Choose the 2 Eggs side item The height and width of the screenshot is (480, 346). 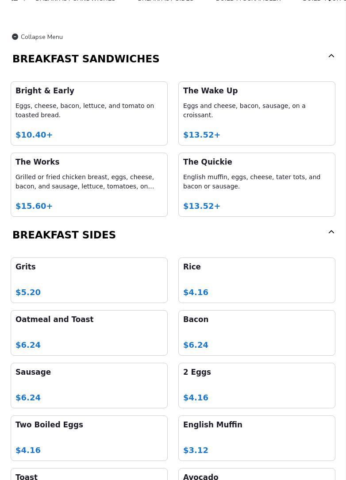click(257, 385)
